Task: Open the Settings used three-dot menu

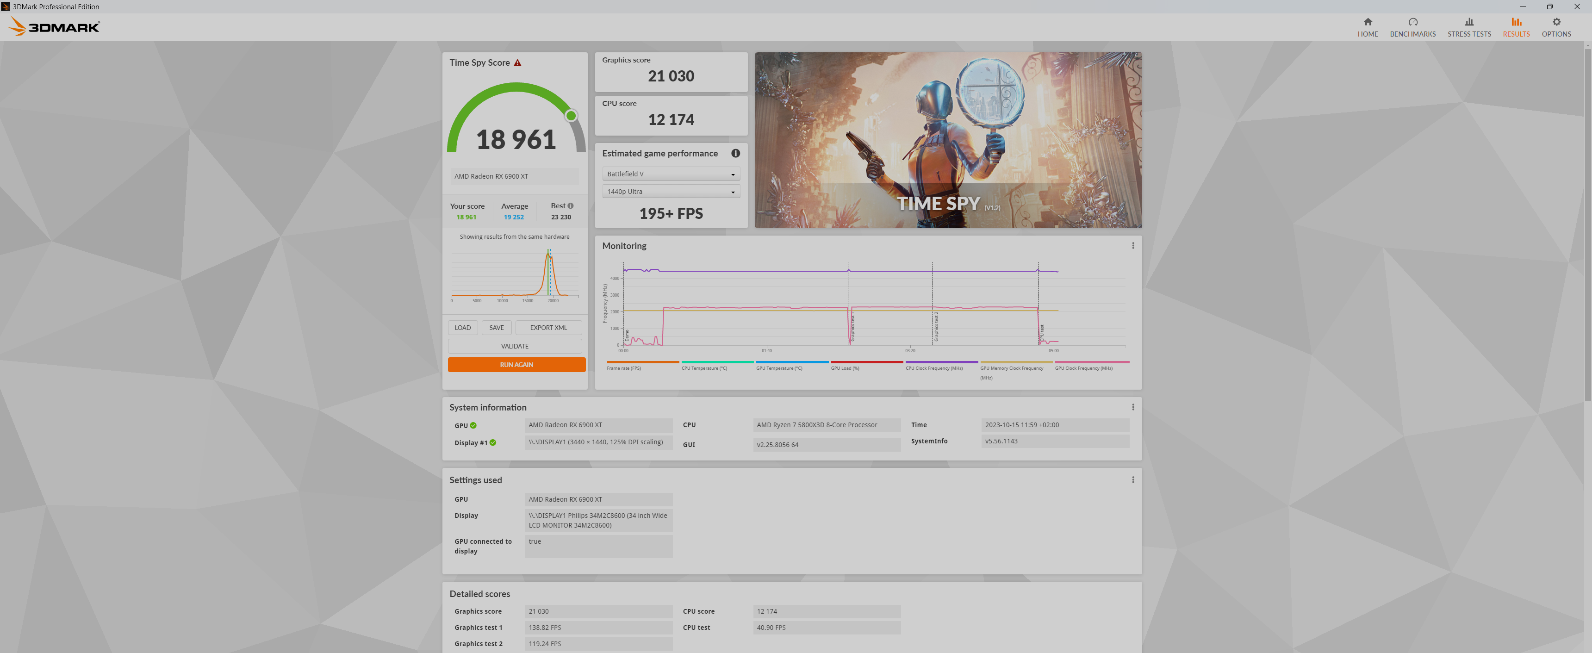Action: click(x=1133, y=479)
